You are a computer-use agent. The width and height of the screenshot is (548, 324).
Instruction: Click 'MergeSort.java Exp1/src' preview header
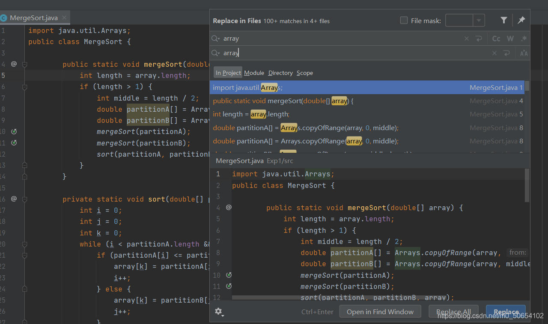[254, 161]
